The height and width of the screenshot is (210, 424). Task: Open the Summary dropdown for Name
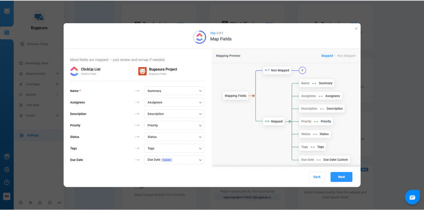(x=174, y=91)
